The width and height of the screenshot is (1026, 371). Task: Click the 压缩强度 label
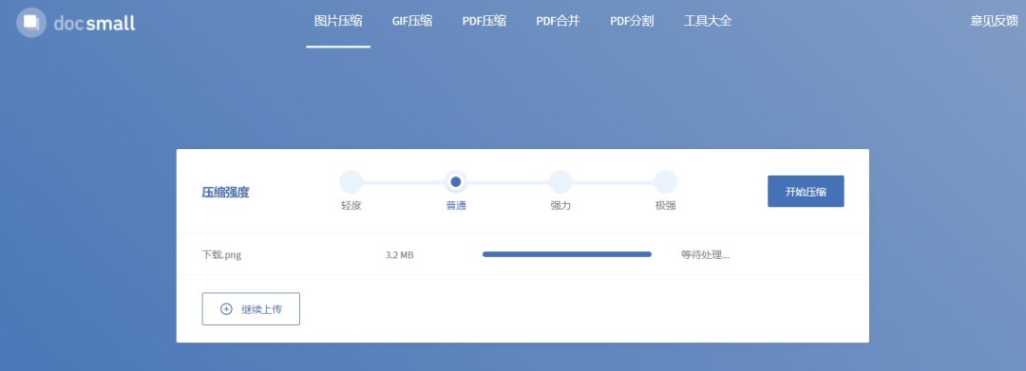coord(225,192)
